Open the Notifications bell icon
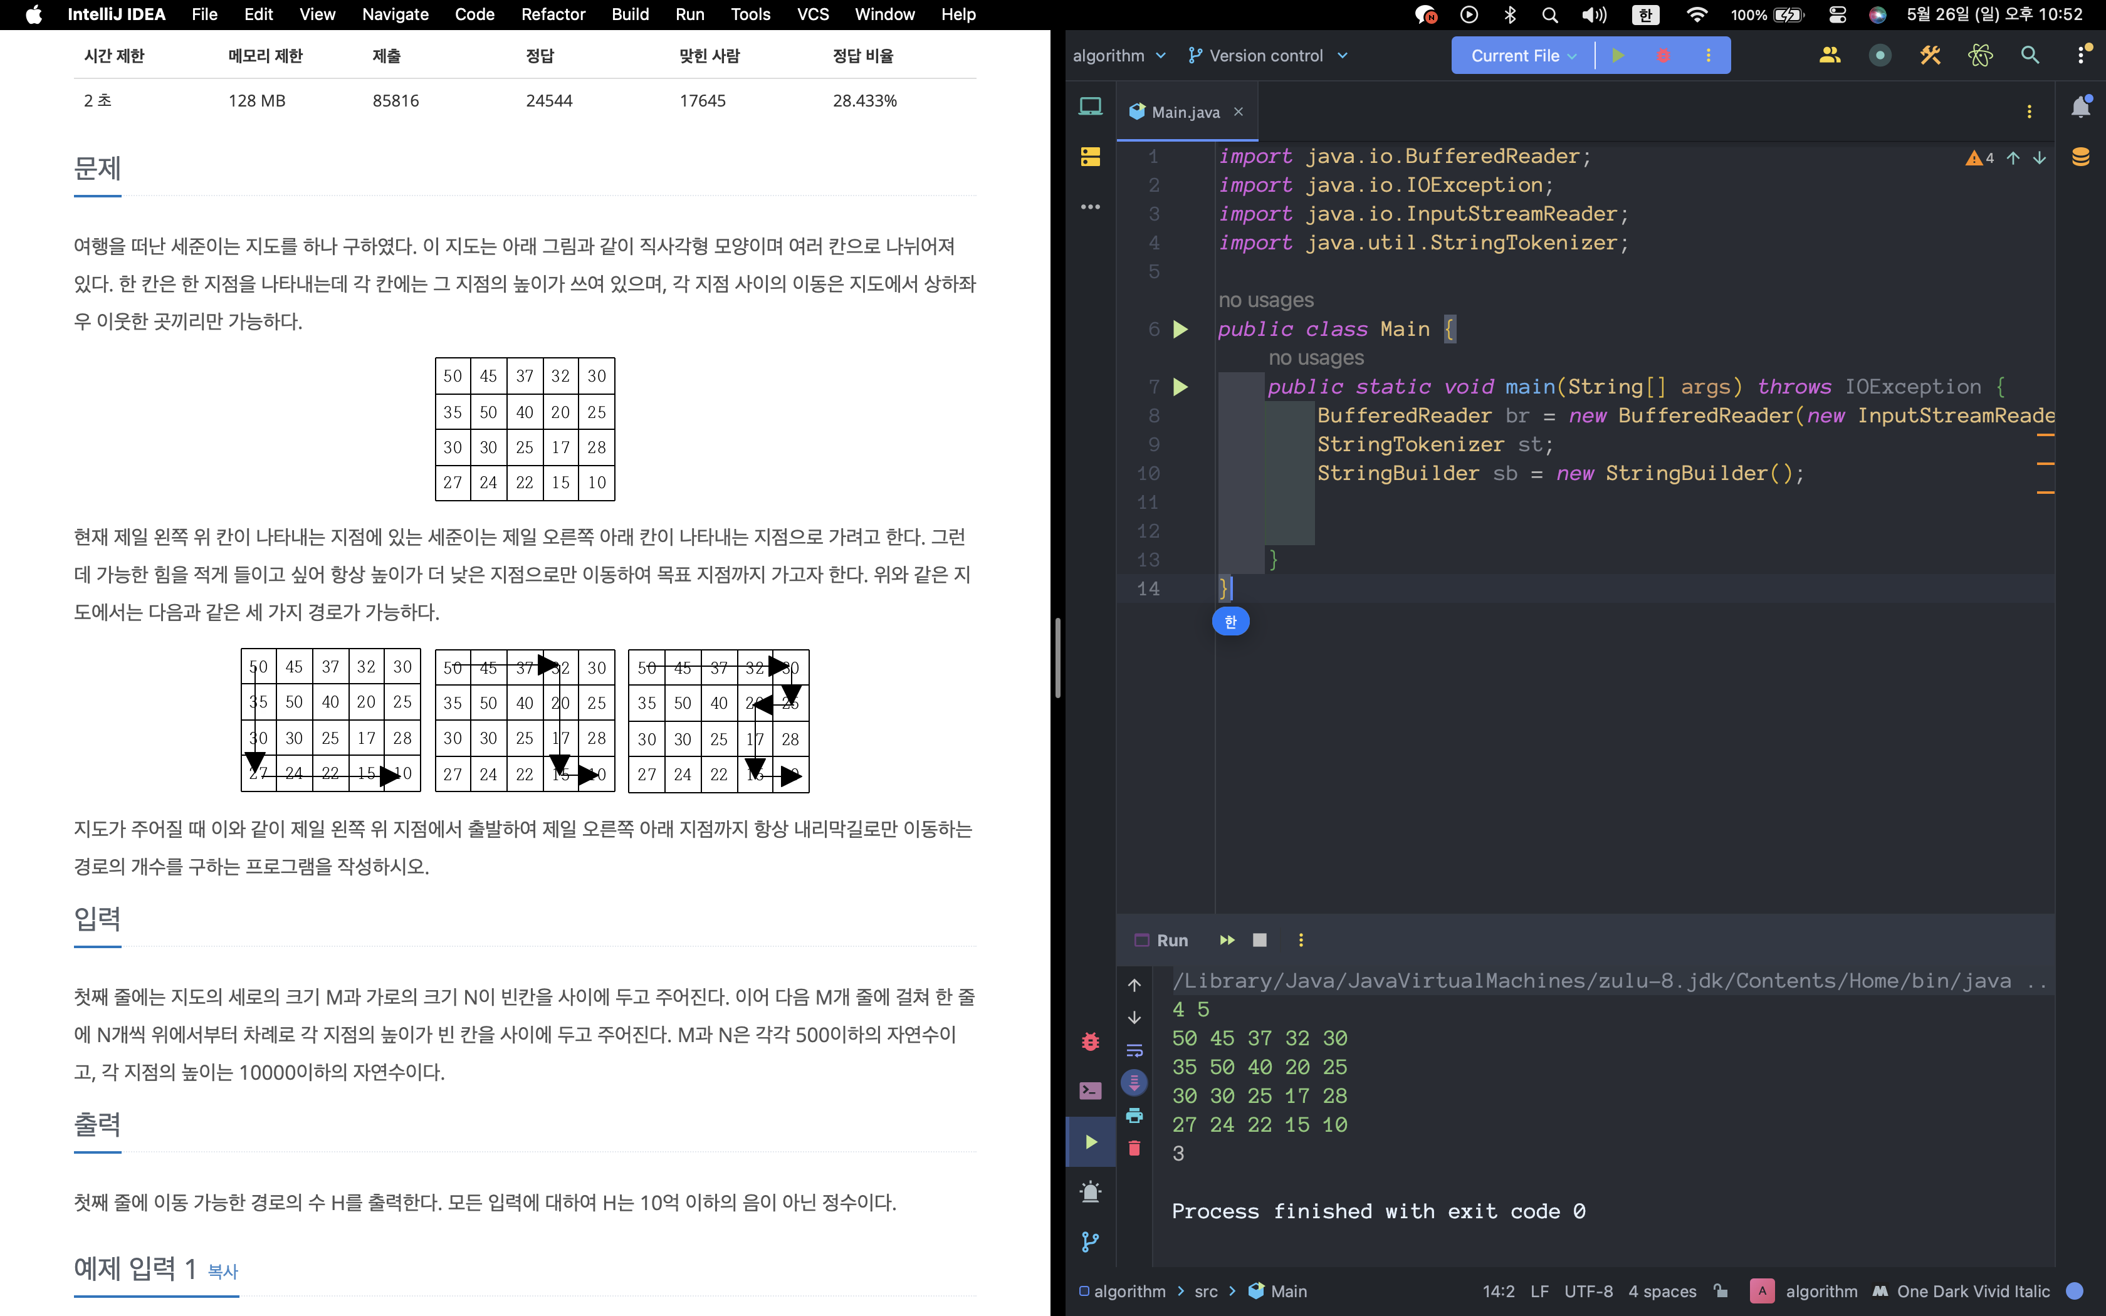Viewport: 2106px width, 1316px height. point(2080,108)
